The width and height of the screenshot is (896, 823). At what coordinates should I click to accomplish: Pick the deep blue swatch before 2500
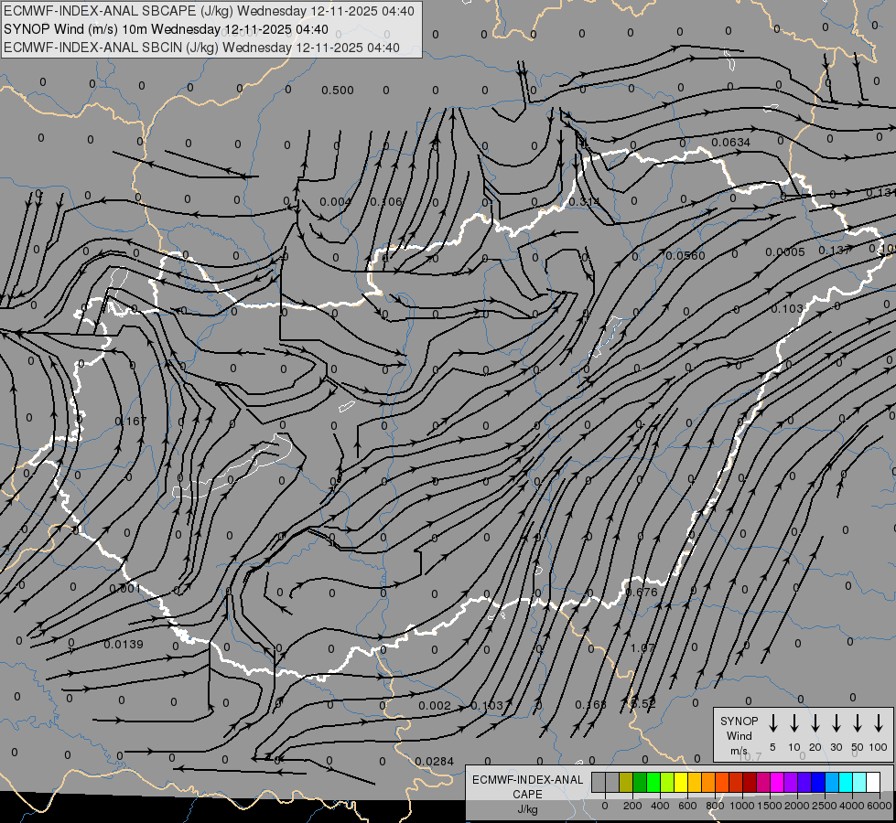point(818,782)
